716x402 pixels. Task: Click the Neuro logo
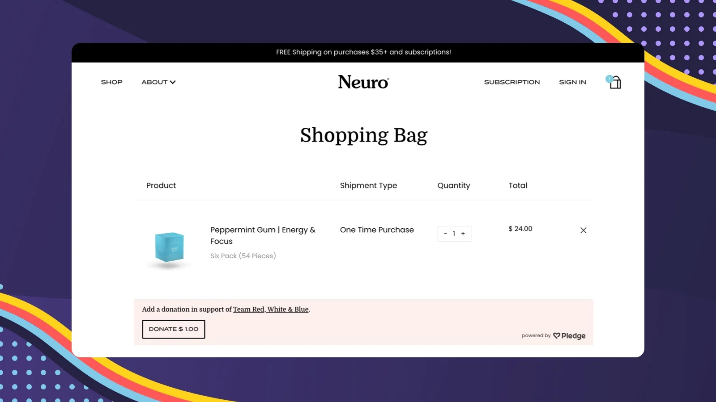tap(363, 82)
